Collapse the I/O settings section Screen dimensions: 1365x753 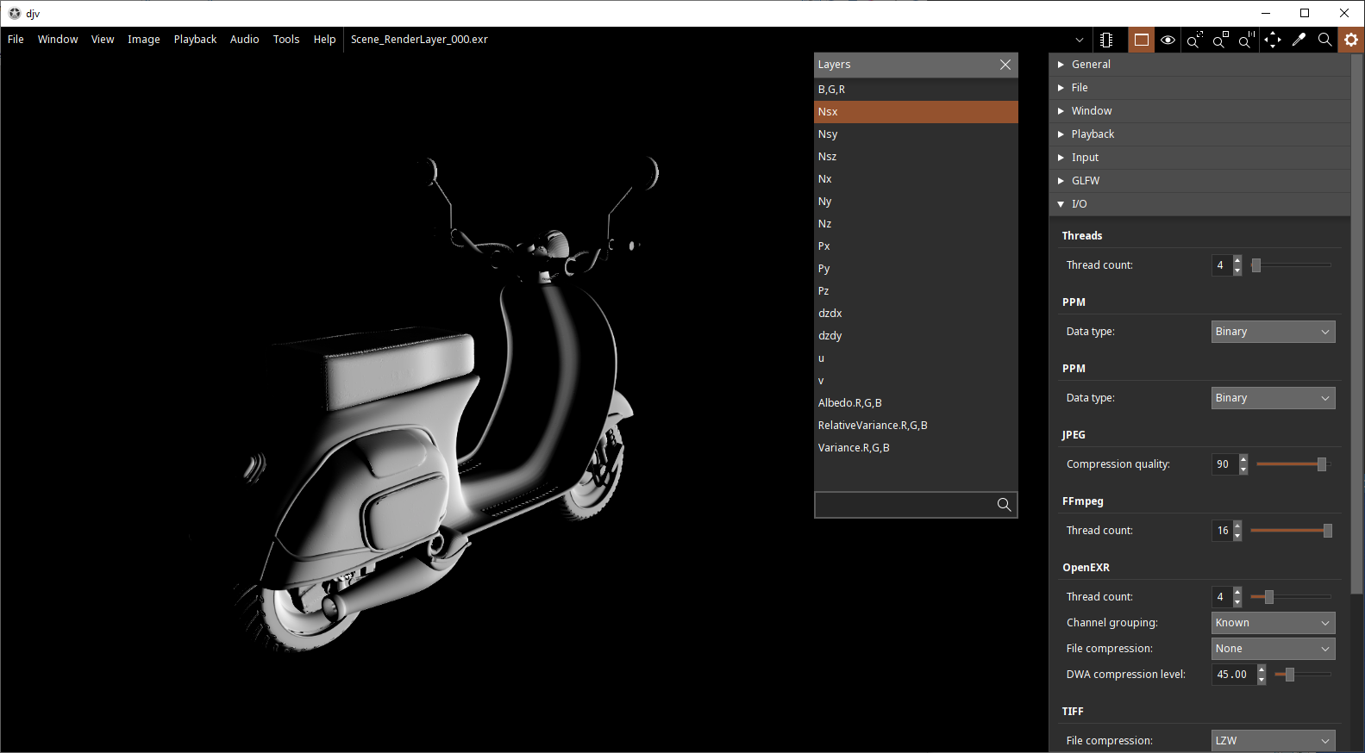click(x=1199, y=204)
